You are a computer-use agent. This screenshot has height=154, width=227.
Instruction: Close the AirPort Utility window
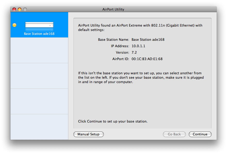(14, 9)
